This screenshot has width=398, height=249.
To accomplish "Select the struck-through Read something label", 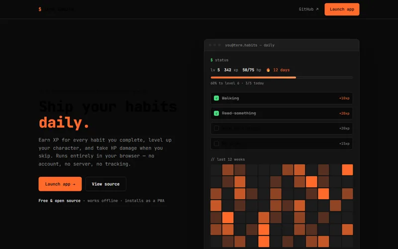I will [239, 113].
